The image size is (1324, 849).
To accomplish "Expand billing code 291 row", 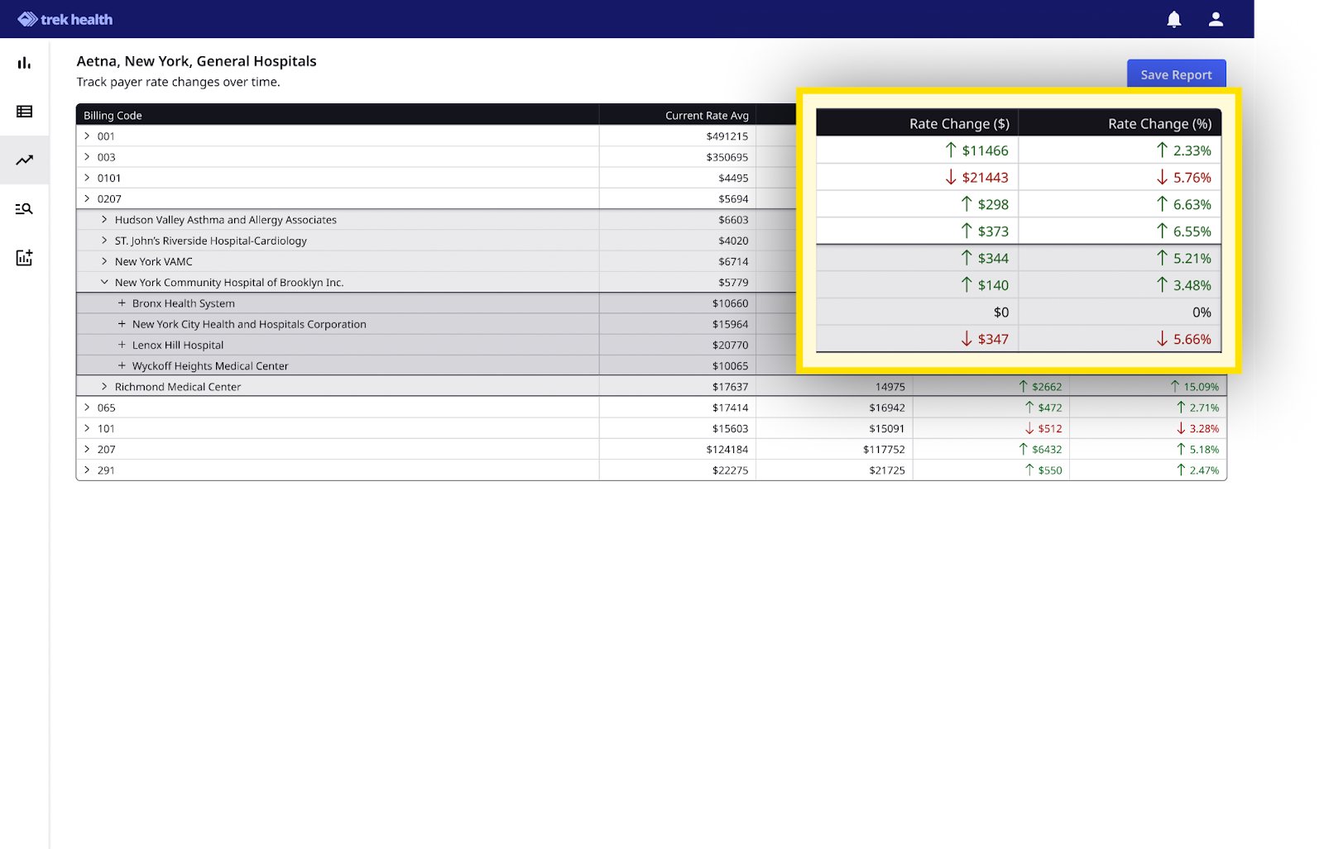I will [87, 470].
